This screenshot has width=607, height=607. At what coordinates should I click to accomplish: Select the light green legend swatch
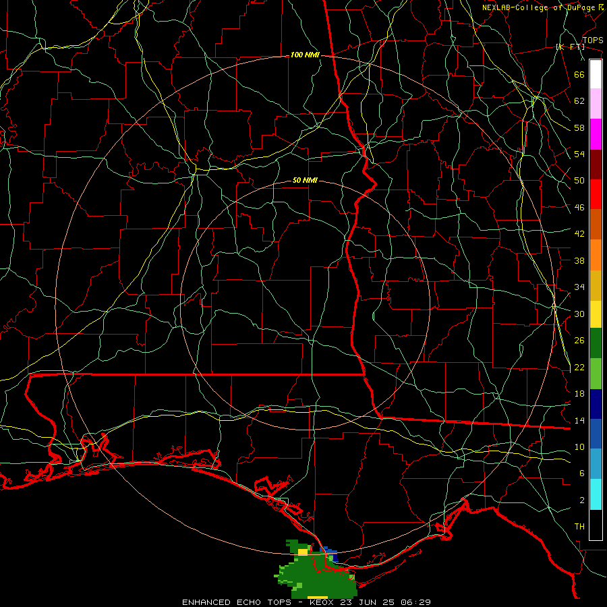tap(596, 374)
